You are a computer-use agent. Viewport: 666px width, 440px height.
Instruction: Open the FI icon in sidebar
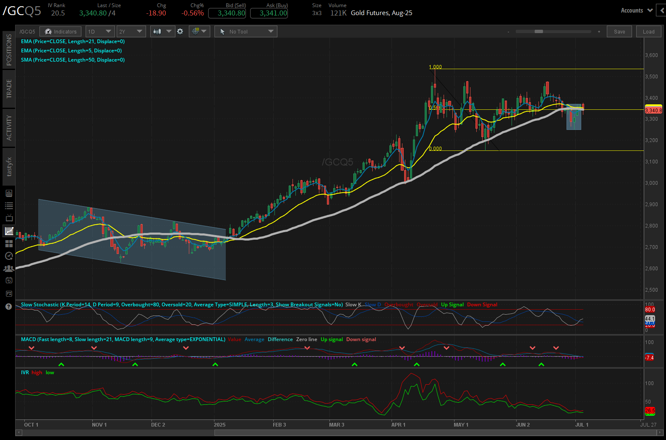(x=9, y=294)
